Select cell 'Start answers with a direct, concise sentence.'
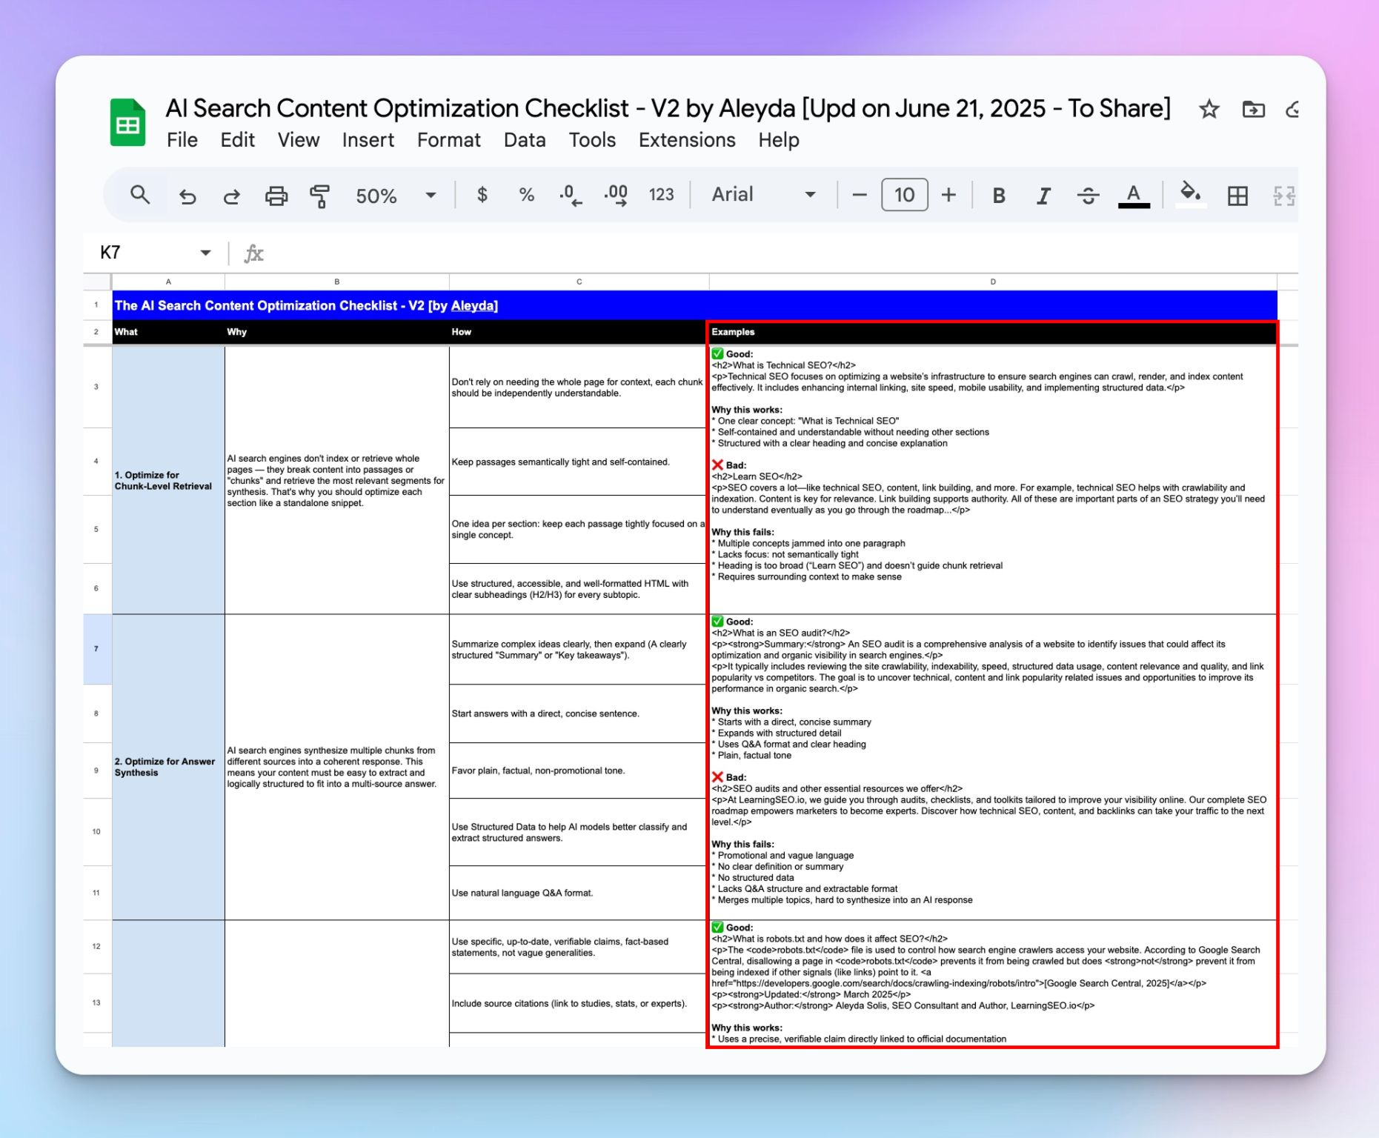Image resolution: width=1379 pixels, height=1138 pixels. coord(578,713)
